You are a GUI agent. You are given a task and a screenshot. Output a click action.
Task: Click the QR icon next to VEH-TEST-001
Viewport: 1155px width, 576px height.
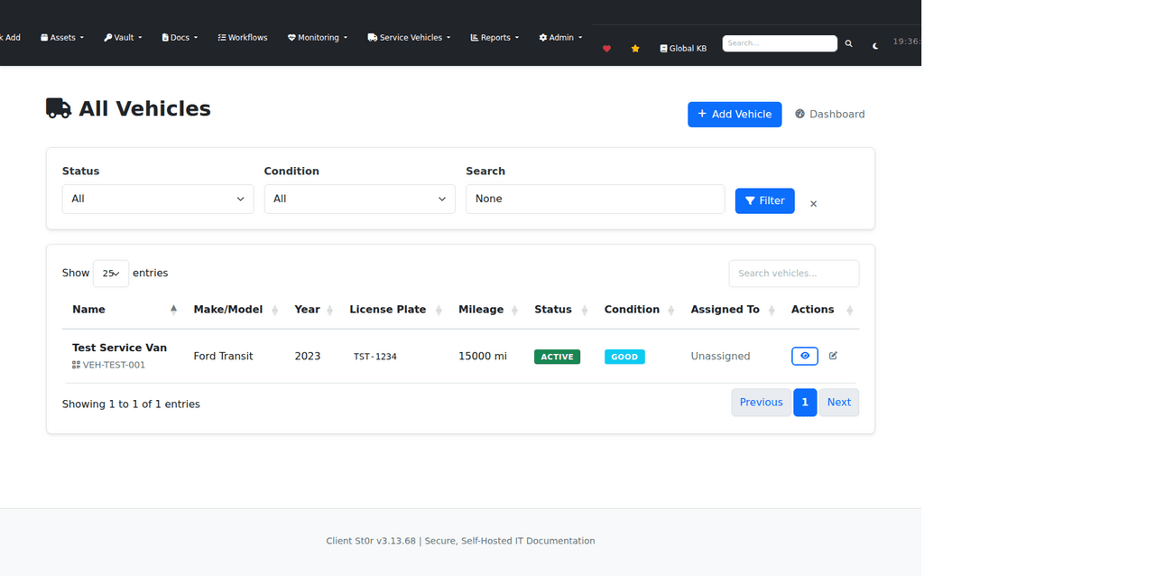point(76,365)
